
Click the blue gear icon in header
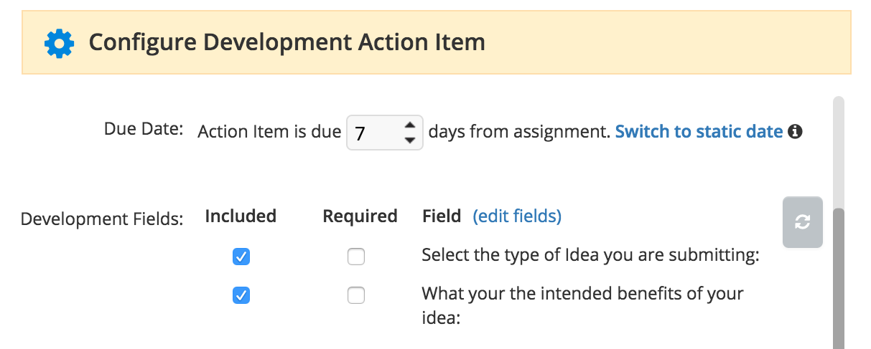[59, 43]
